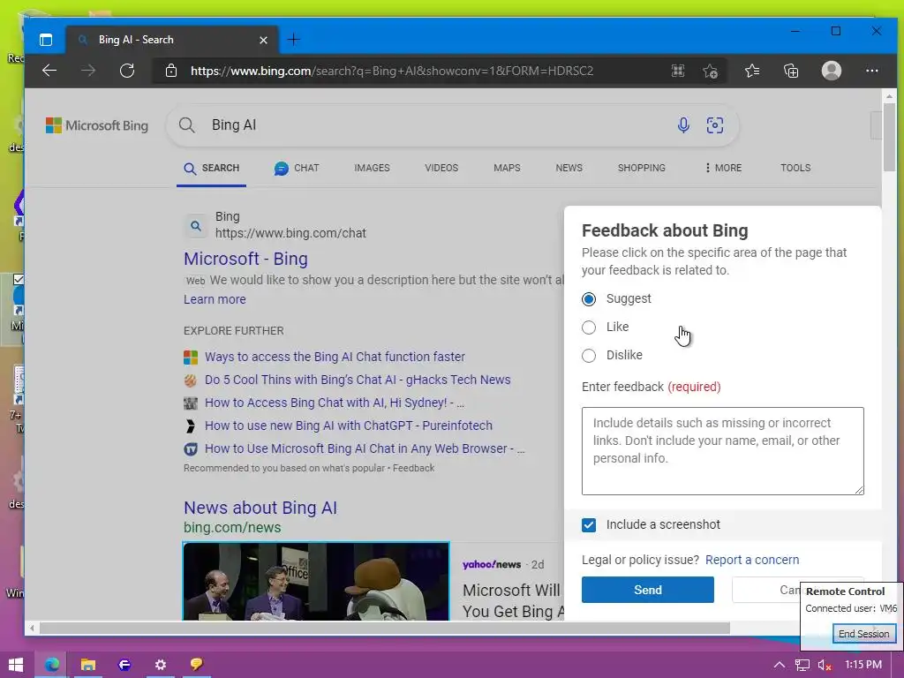Open Windows Start menu

pos(16,665)
